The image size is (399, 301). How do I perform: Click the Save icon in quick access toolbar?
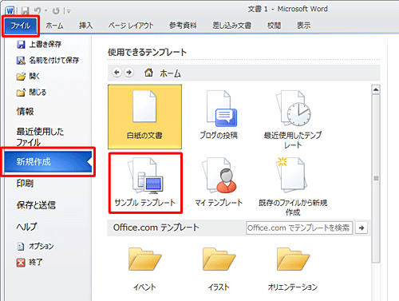point(26,10)
